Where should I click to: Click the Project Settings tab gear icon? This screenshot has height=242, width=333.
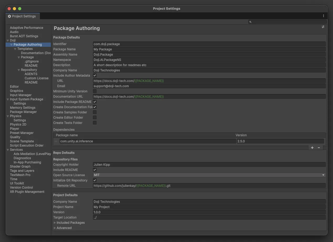point(9,16)
